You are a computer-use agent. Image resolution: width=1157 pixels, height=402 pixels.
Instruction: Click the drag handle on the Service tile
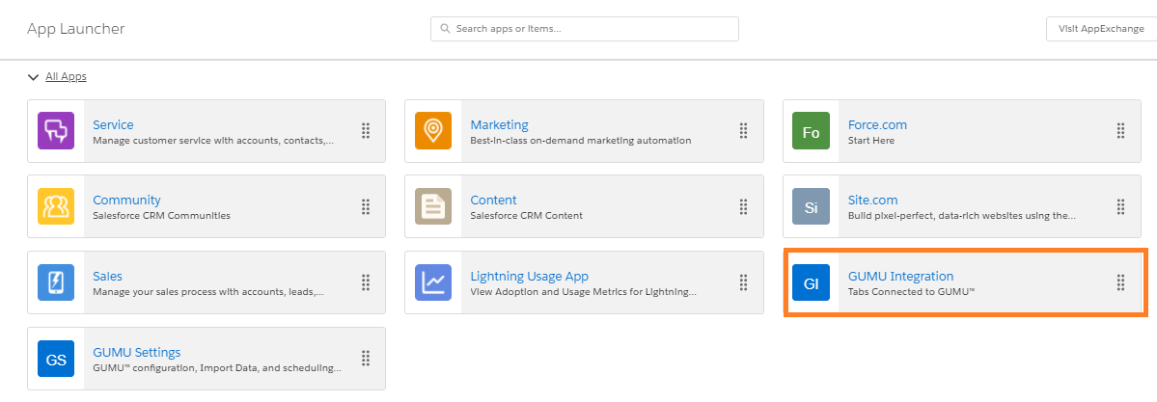click(x=366, y=131)
